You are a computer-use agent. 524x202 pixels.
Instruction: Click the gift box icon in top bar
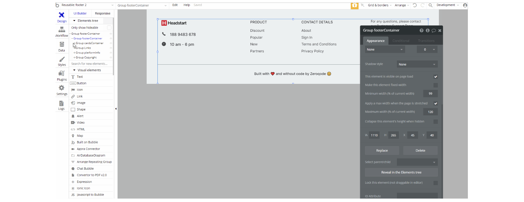coord(354,5)
